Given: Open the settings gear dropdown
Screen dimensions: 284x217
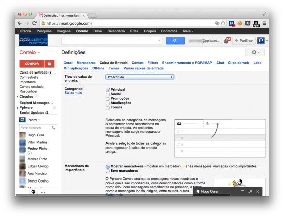Looking at the screenshot, I should [255, 52].
